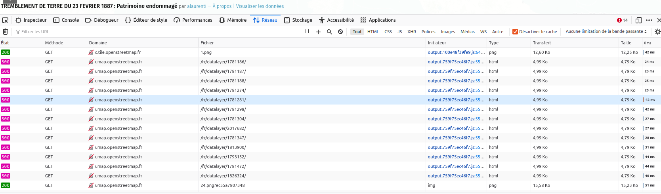Viewport: 661px width, 194px height.
Task: Click 200 status badge for 24.png request
Action: click(6, 185)
